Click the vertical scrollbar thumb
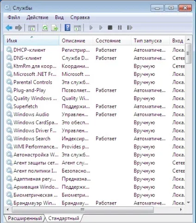The width and height of the screenshot is (196, 223). pos(188,53)
